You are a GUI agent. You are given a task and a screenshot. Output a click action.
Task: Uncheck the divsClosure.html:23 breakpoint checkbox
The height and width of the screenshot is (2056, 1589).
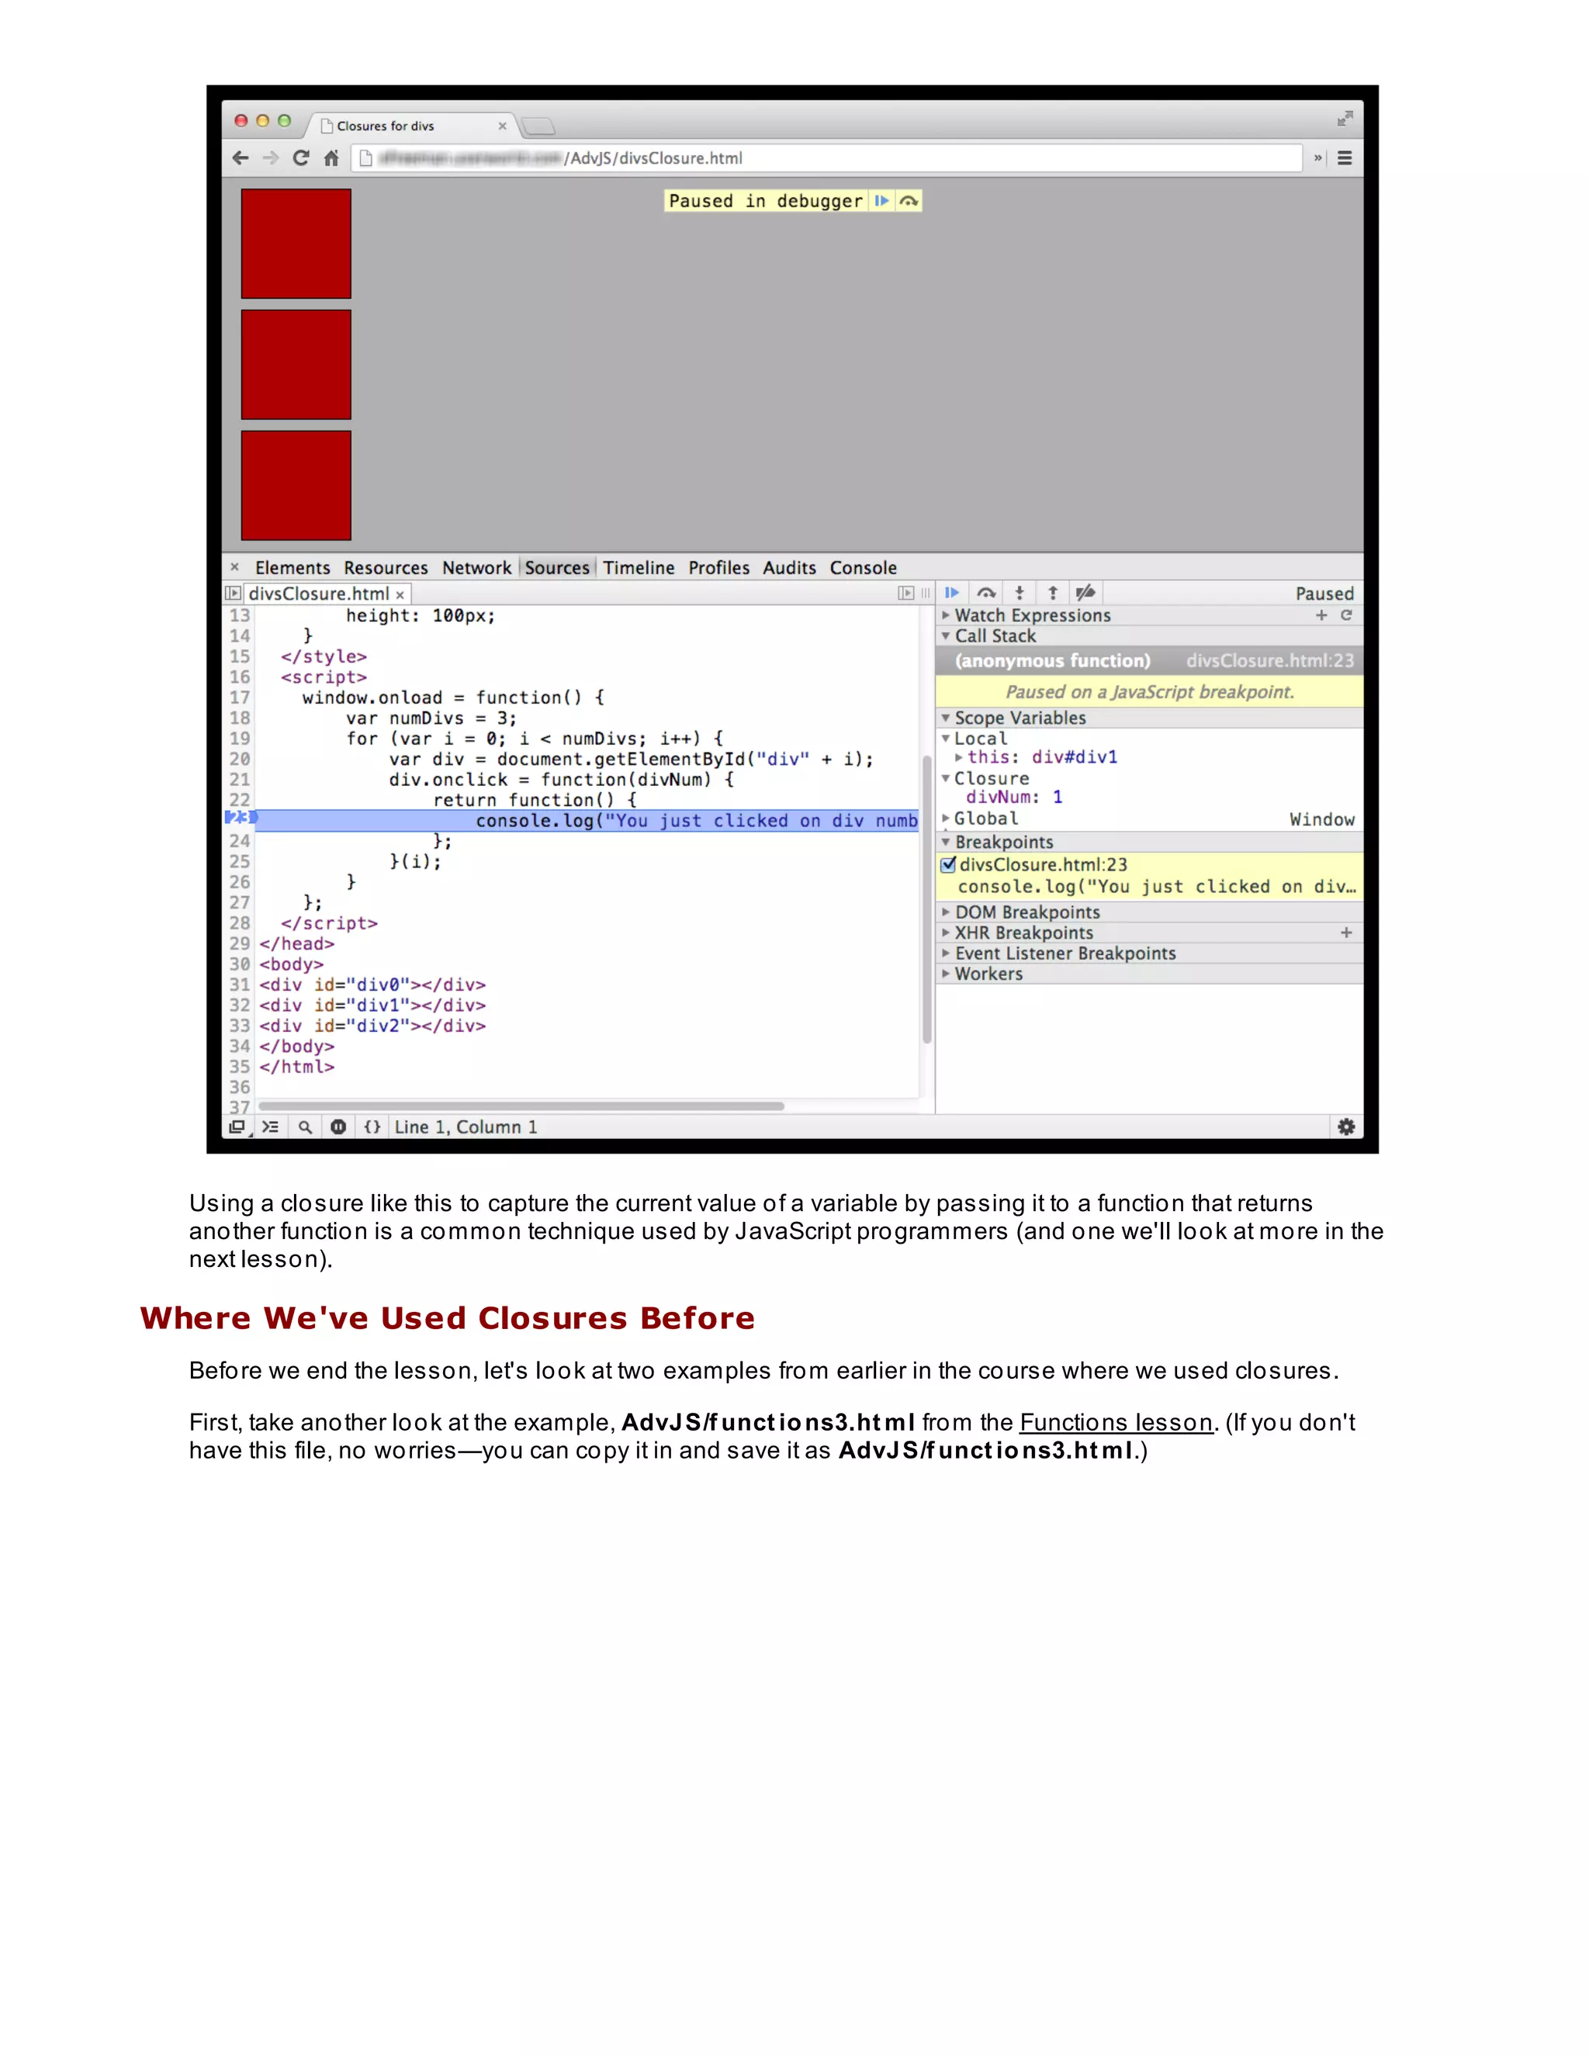[x=948, y=864]
